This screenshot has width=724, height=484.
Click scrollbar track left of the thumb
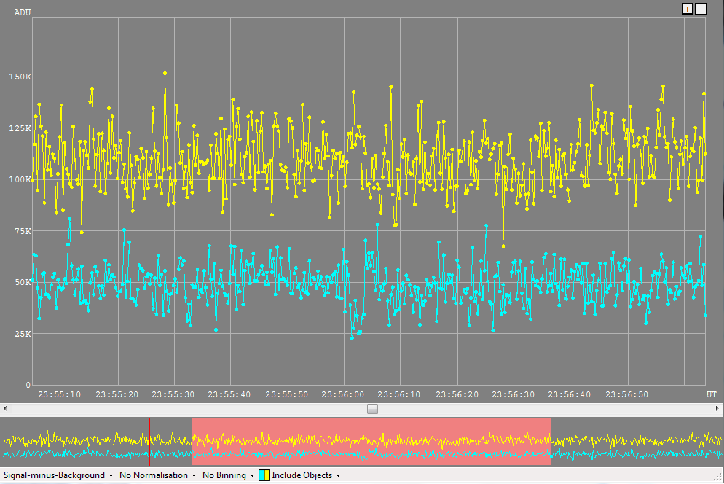182,409
